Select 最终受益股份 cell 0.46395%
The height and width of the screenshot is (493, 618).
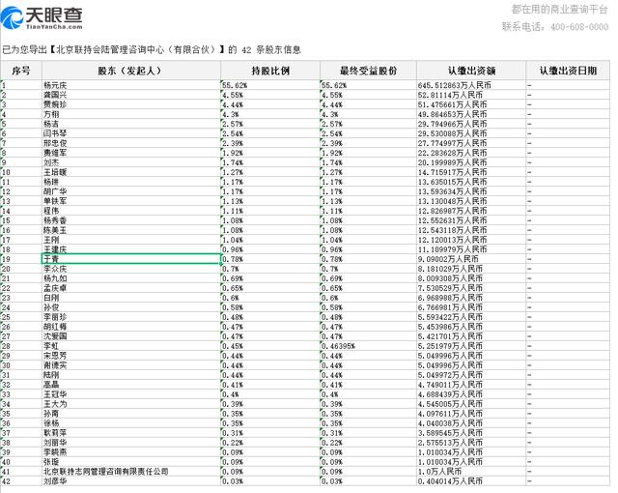tap(368, 346)
